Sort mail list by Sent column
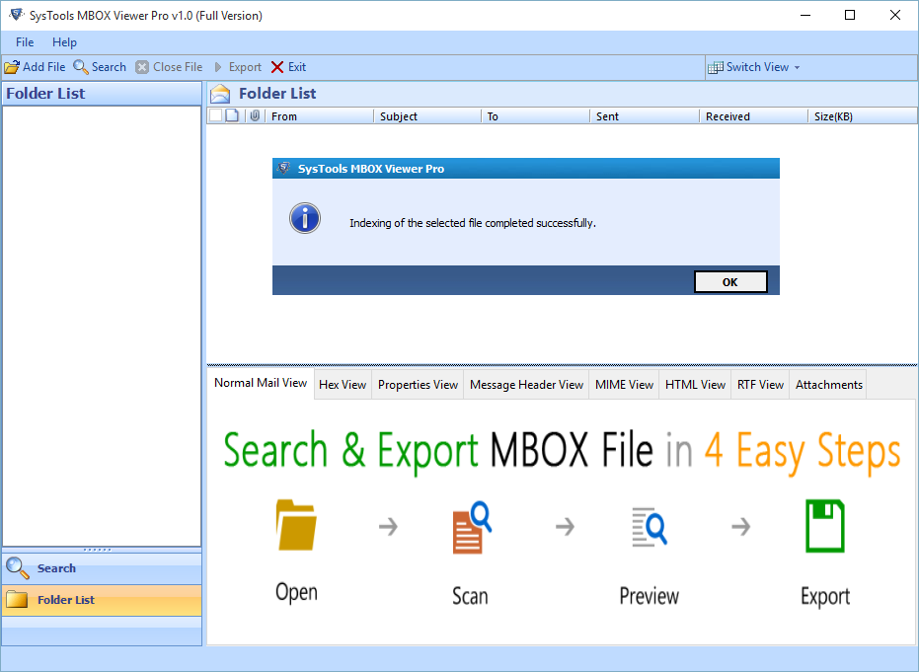Screen dimensions: 919x672 pyautogui.click(x=645, y=116)
